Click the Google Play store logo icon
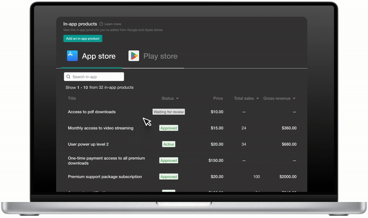Screen dimensions: 368x218 pos(134,56)
